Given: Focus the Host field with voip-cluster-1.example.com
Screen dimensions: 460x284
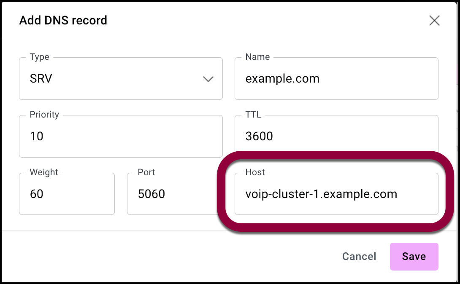Looking at the screenshot, I should pyautogui.click(x=336, y=194).
